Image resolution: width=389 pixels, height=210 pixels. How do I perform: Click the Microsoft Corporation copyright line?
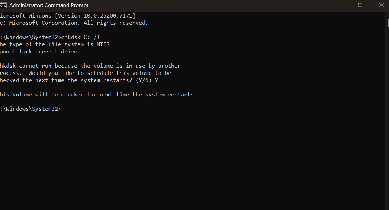(74, 23)
